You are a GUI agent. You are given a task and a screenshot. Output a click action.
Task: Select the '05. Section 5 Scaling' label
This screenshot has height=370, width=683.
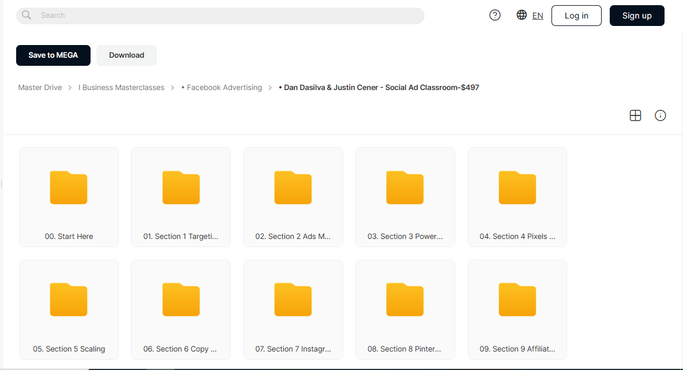(69, 349)
